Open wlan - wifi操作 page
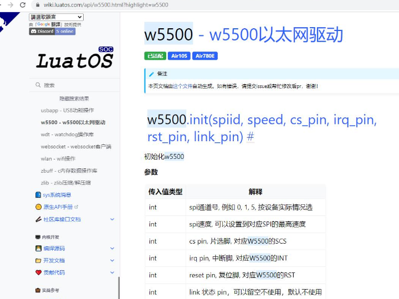 pos(58,159)
